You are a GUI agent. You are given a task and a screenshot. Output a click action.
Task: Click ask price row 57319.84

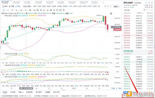[x=138, y=35]
